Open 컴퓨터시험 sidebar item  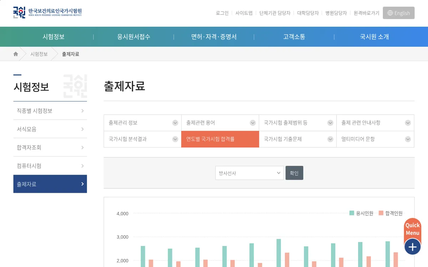pos(50,166)
